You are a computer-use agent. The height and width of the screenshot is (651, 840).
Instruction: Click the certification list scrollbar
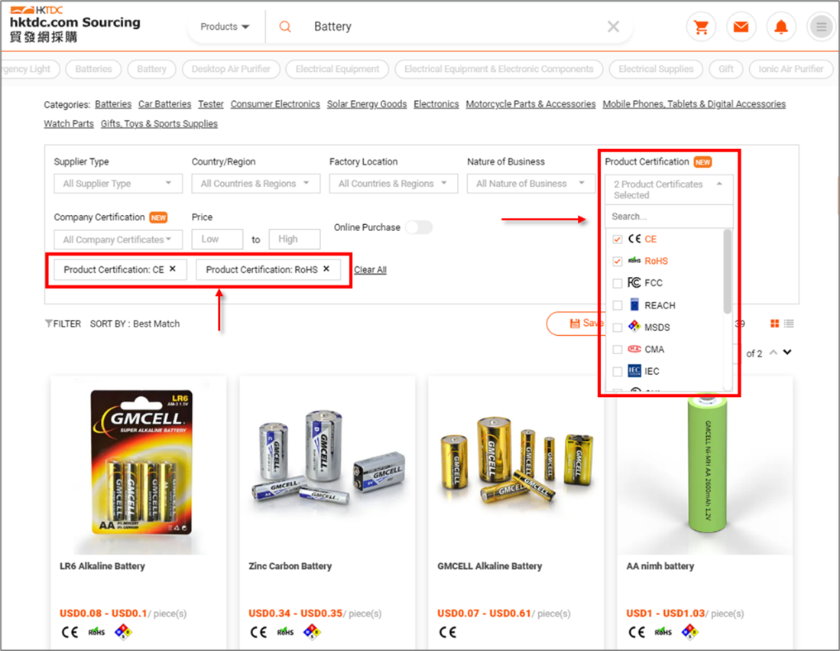pyautogui.click(x=727, y=272)
